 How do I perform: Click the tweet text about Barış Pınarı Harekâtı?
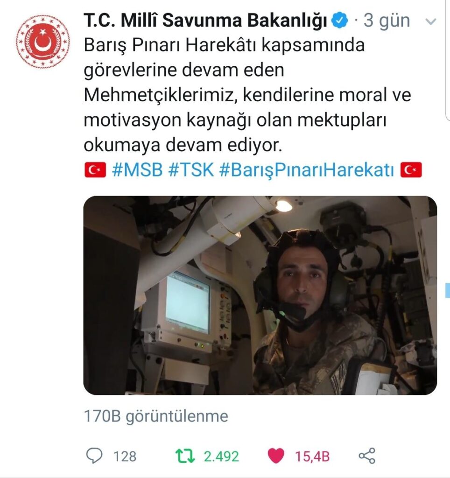point(247,95)
